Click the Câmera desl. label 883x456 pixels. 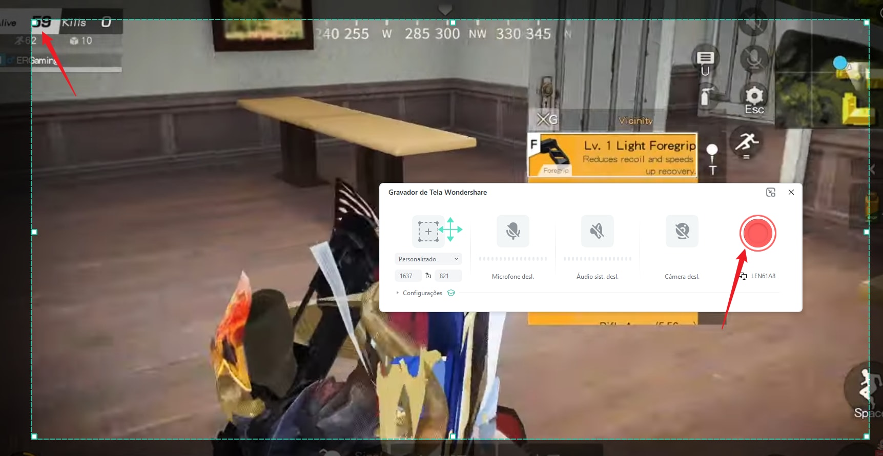682,277
